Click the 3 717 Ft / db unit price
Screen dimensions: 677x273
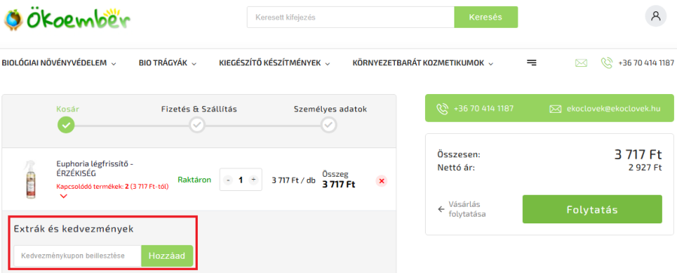(293, 180)
